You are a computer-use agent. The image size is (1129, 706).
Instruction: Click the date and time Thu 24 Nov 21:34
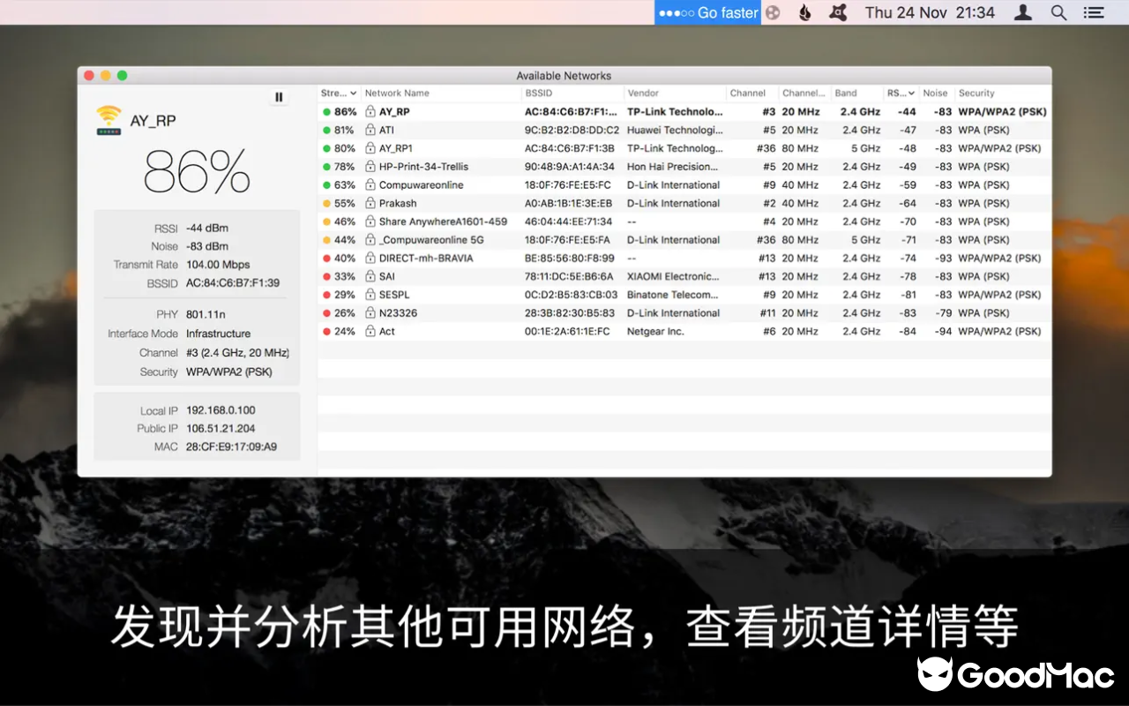point(930,12)
